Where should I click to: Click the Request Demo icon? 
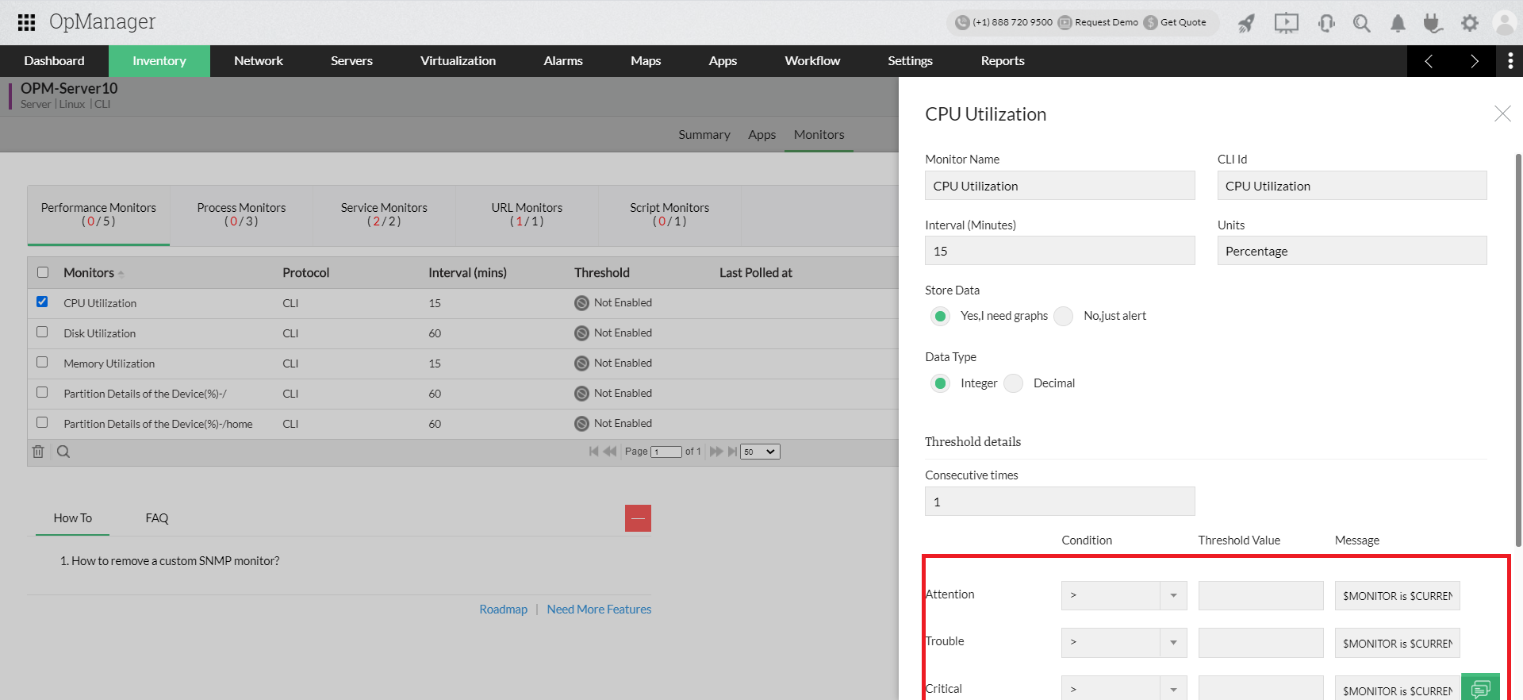tap(1065, 22)
